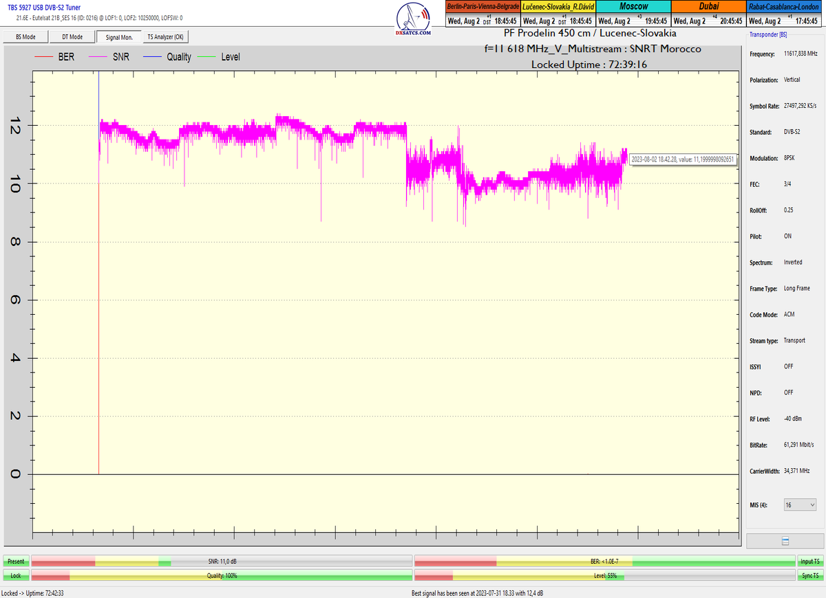Click the magenta SNR legend entry
This screenshot has height=598, width=826.
(110, 57)
